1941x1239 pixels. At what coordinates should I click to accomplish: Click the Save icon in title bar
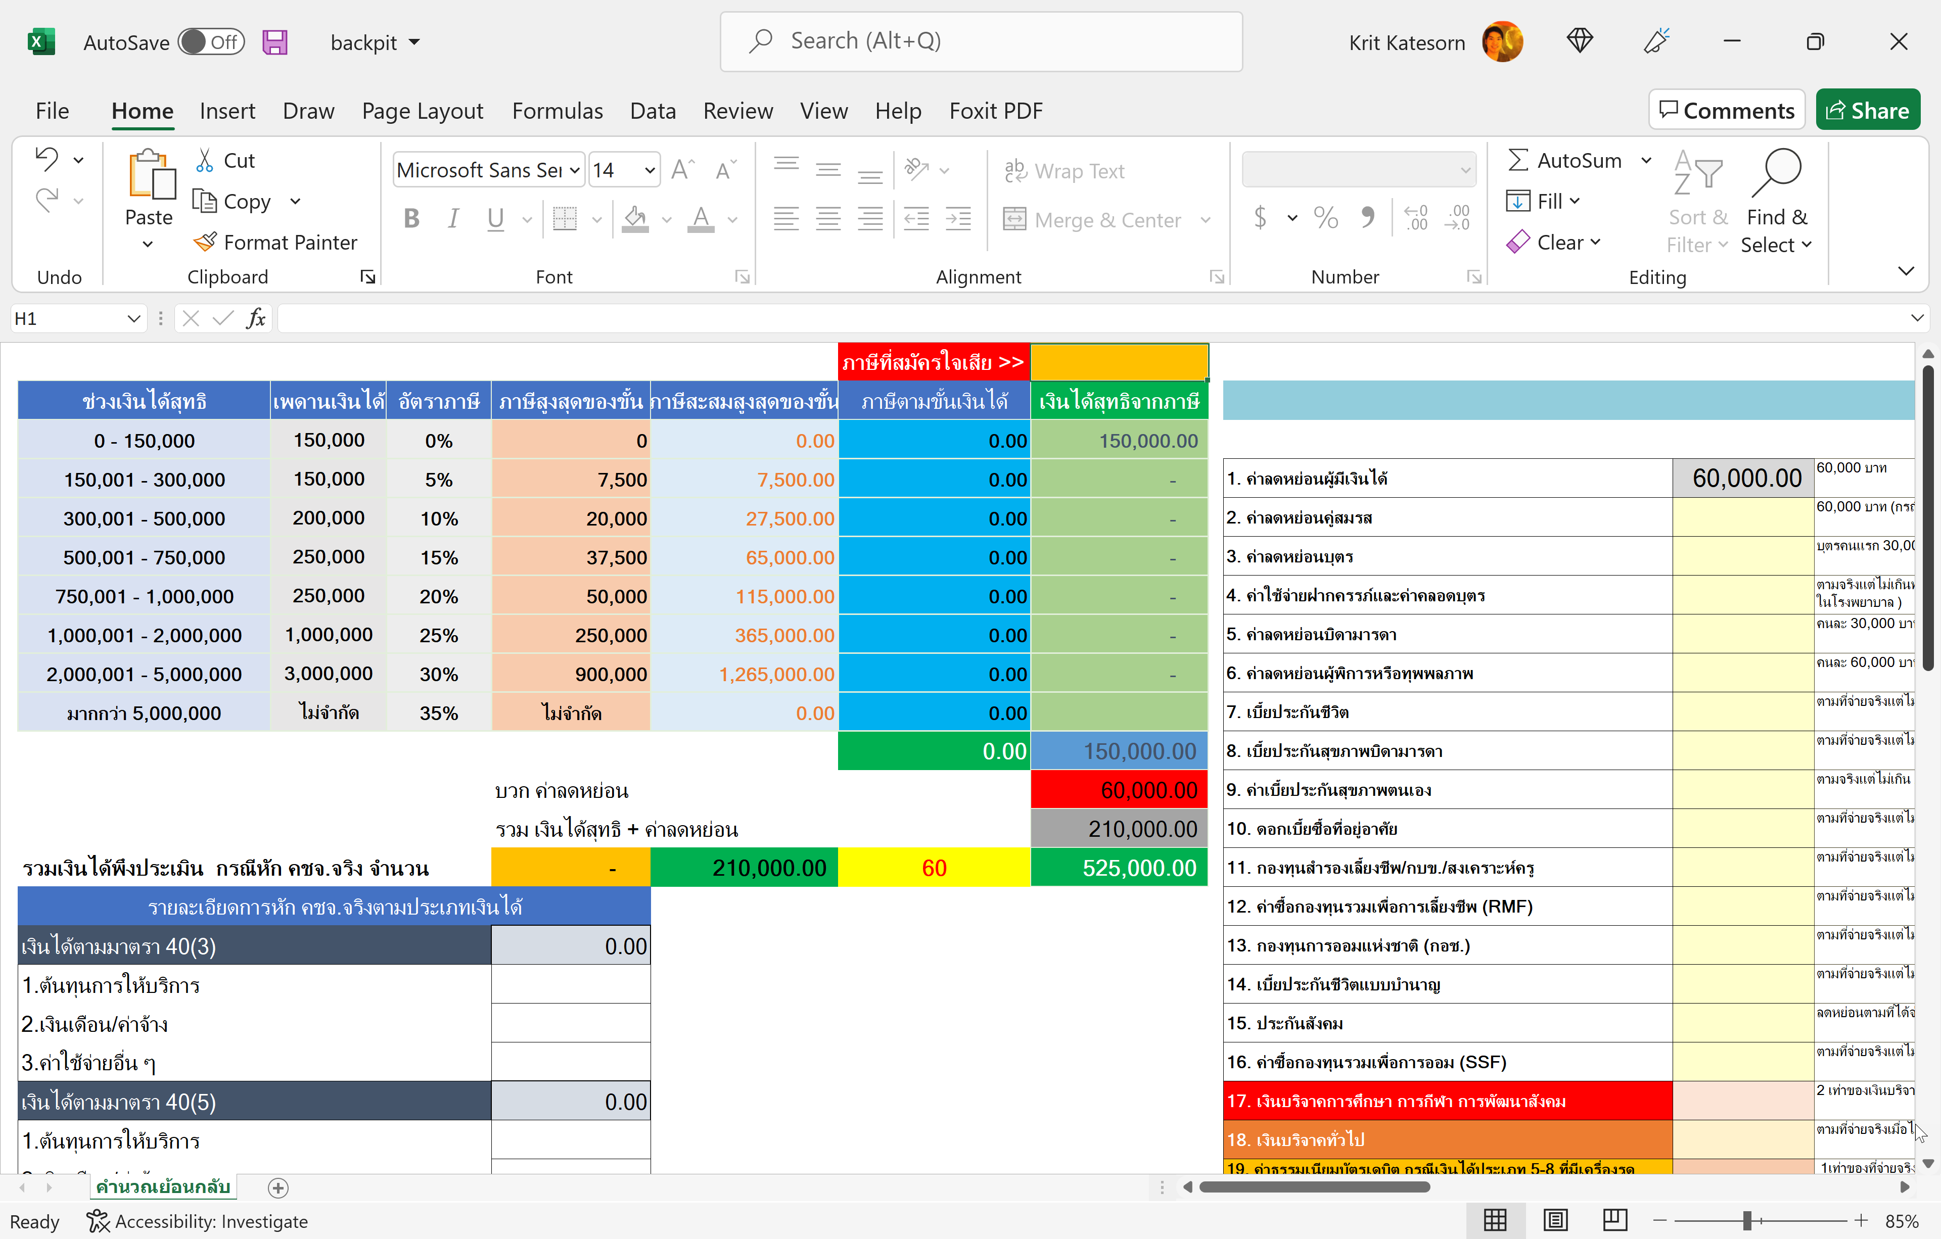pos(275,42)
